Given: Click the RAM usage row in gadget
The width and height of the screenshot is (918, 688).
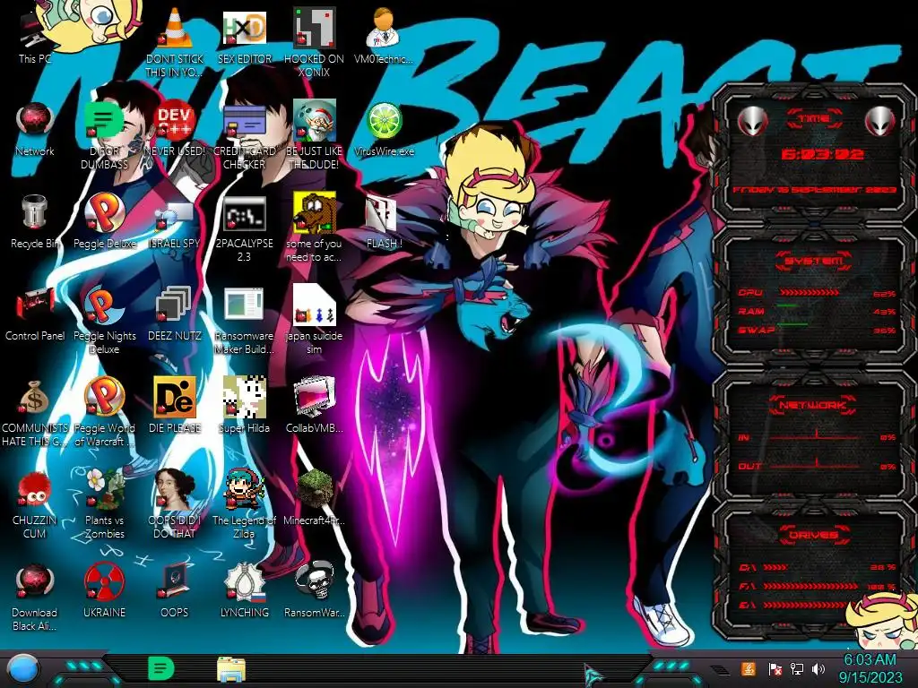Looking at the screenshot, I should (816, 311).
